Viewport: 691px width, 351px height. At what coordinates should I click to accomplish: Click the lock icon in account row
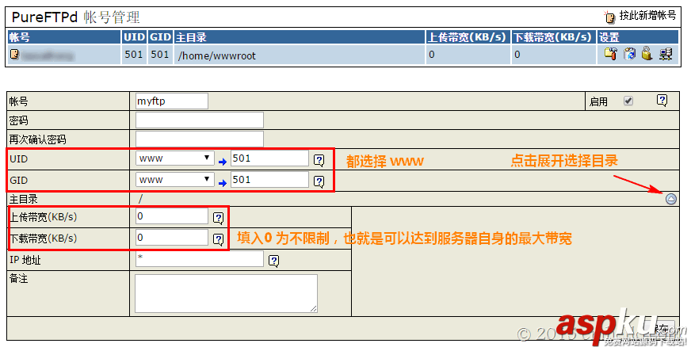[x=647, y=54]
